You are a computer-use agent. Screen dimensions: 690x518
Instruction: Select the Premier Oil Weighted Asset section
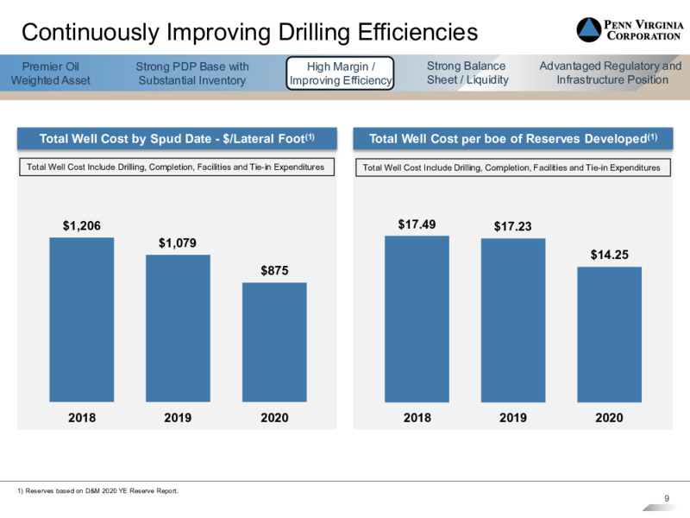(x=51, y=73)
